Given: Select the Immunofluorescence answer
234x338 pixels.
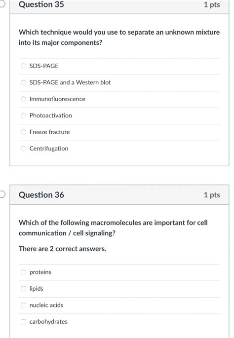Looking at the screenshot, I should click(x=23, y=99).
